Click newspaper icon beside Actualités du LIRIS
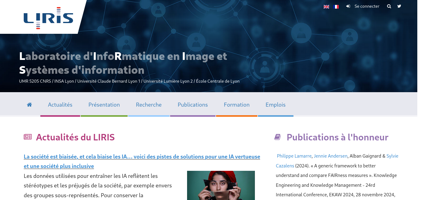The height and width of the screenshot is (200, 421). pyautogui.click(x=28, y=137)
